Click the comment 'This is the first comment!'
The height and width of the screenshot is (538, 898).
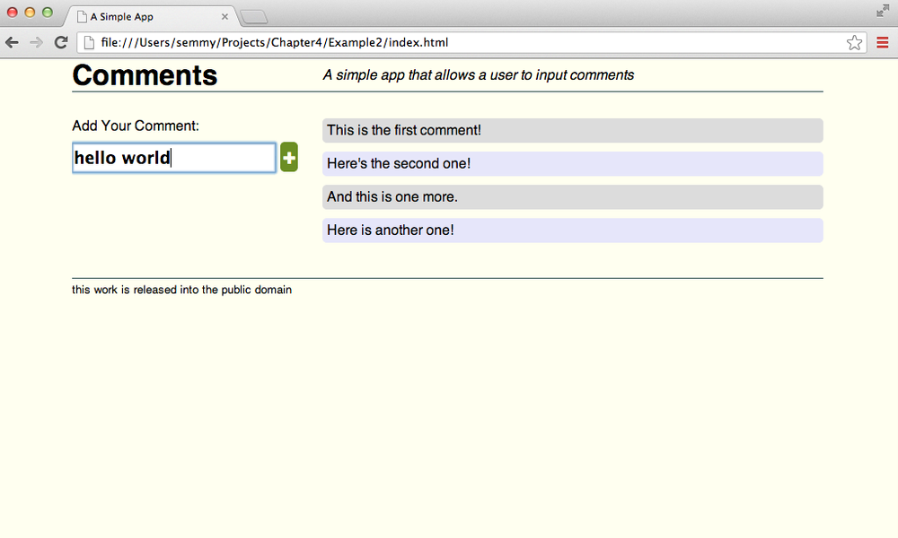(572, 130)
